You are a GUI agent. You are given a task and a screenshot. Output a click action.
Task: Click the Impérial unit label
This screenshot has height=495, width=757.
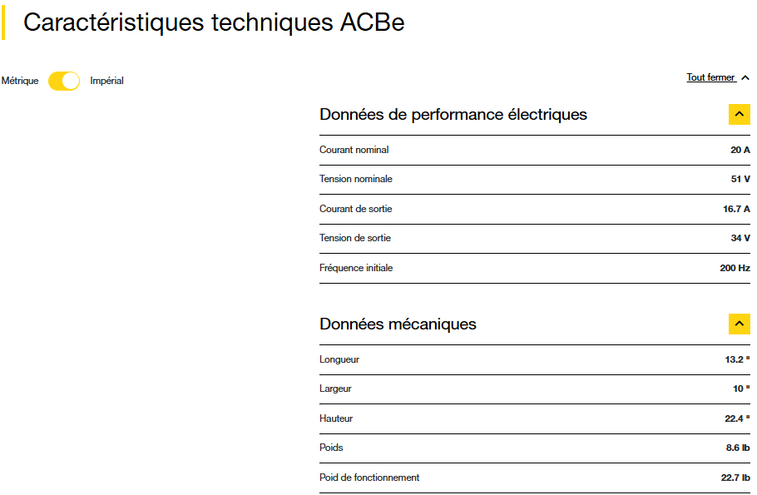point(106,81)
